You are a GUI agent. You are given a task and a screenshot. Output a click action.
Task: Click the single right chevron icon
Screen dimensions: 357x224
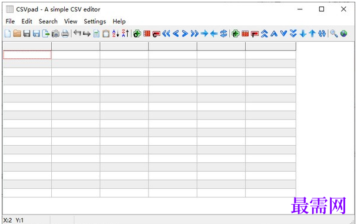tap(185, 34)
